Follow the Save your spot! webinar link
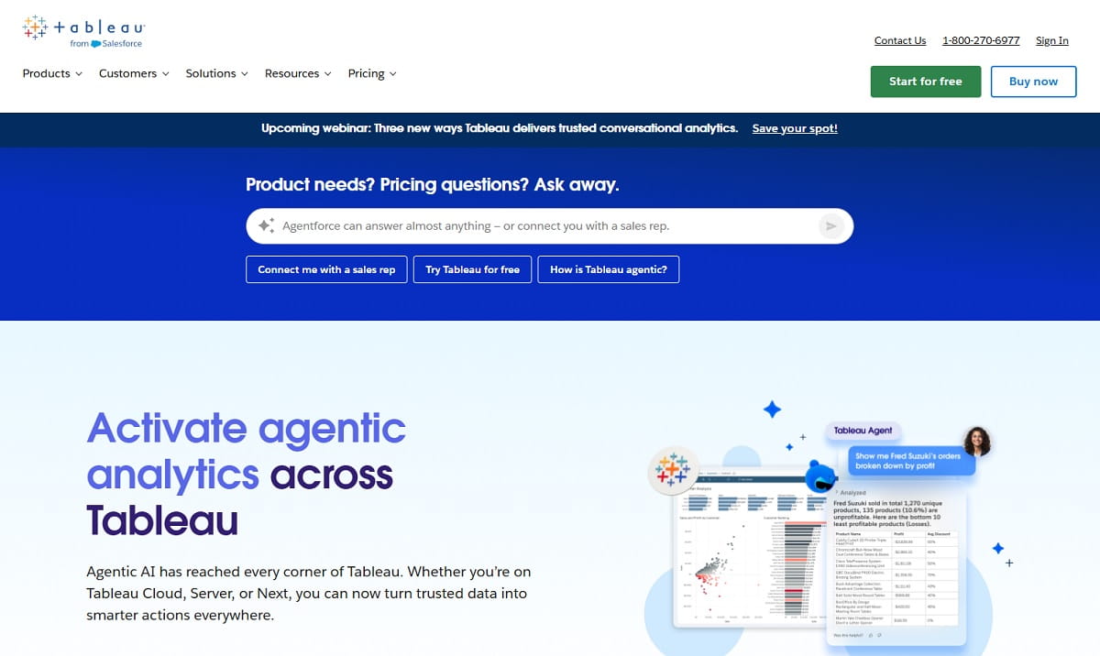 point(795,128)
